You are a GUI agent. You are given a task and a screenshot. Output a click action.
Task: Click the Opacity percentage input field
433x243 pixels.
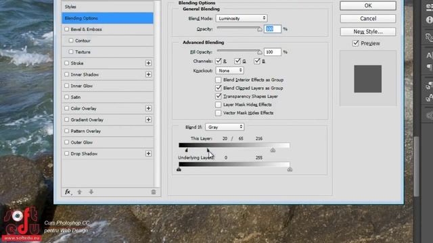tap(273, 29)
